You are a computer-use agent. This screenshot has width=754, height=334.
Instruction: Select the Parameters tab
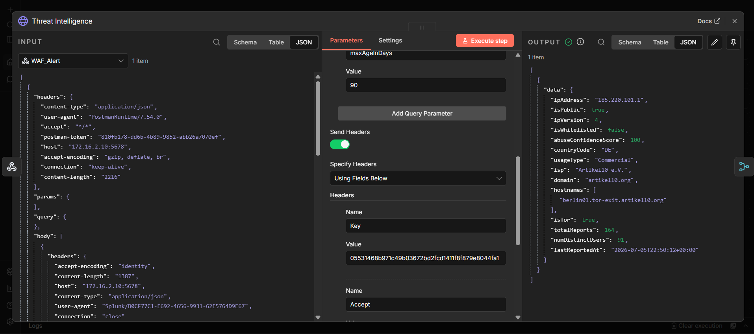[346, 40]
